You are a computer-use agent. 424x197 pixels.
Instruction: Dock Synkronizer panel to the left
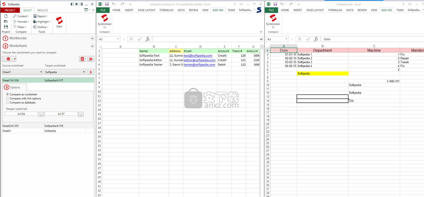coord(72,4)
